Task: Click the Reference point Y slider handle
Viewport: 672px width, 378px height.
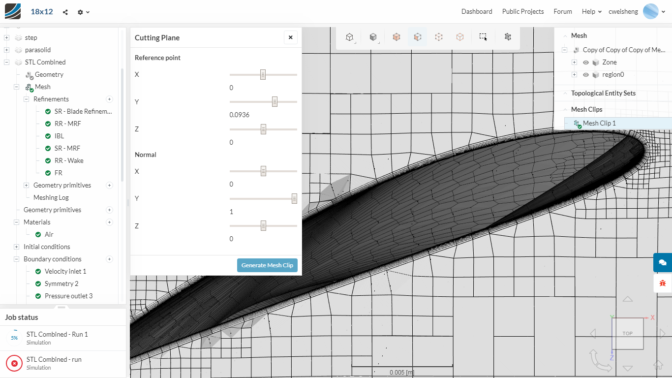Action: [275, 102]
